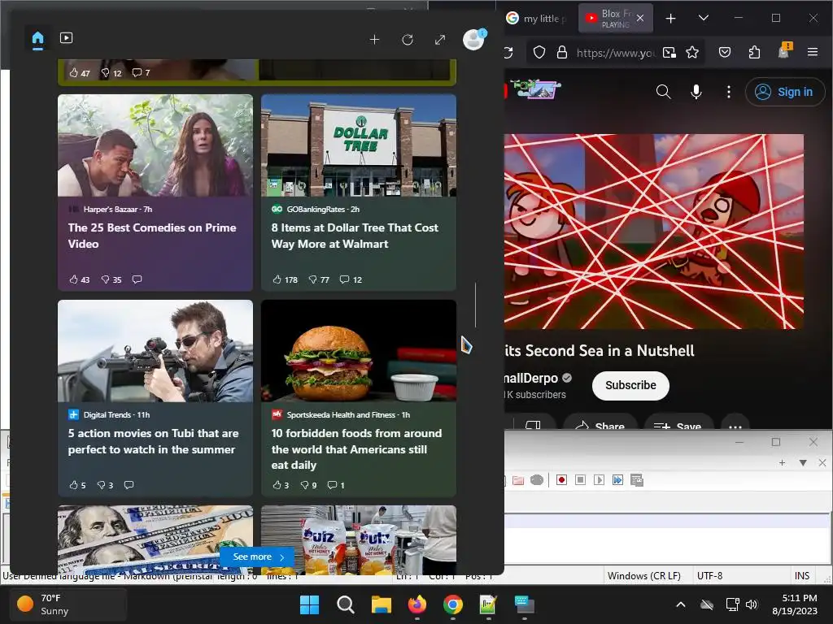This screenshot has height=624, width=833.
Task: List all Firefox tabs chevron
Action: coord(704,18)
